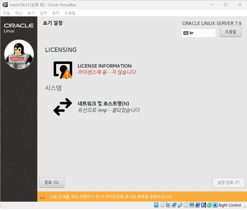
Task: Click keyboard icon beside kr layout
Action: [186, 33]
